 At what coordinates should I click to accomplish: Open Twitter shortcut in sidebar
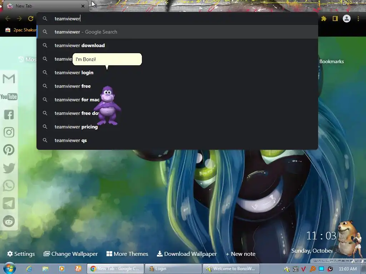(x=9, y=168)
